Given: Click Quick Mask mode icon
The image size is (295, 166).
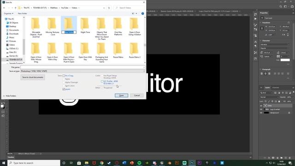Looking at the screenshot, I should [3, 112].
